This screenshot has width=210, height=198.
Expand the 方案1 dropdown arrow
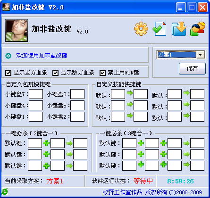[x=201, y=55]
